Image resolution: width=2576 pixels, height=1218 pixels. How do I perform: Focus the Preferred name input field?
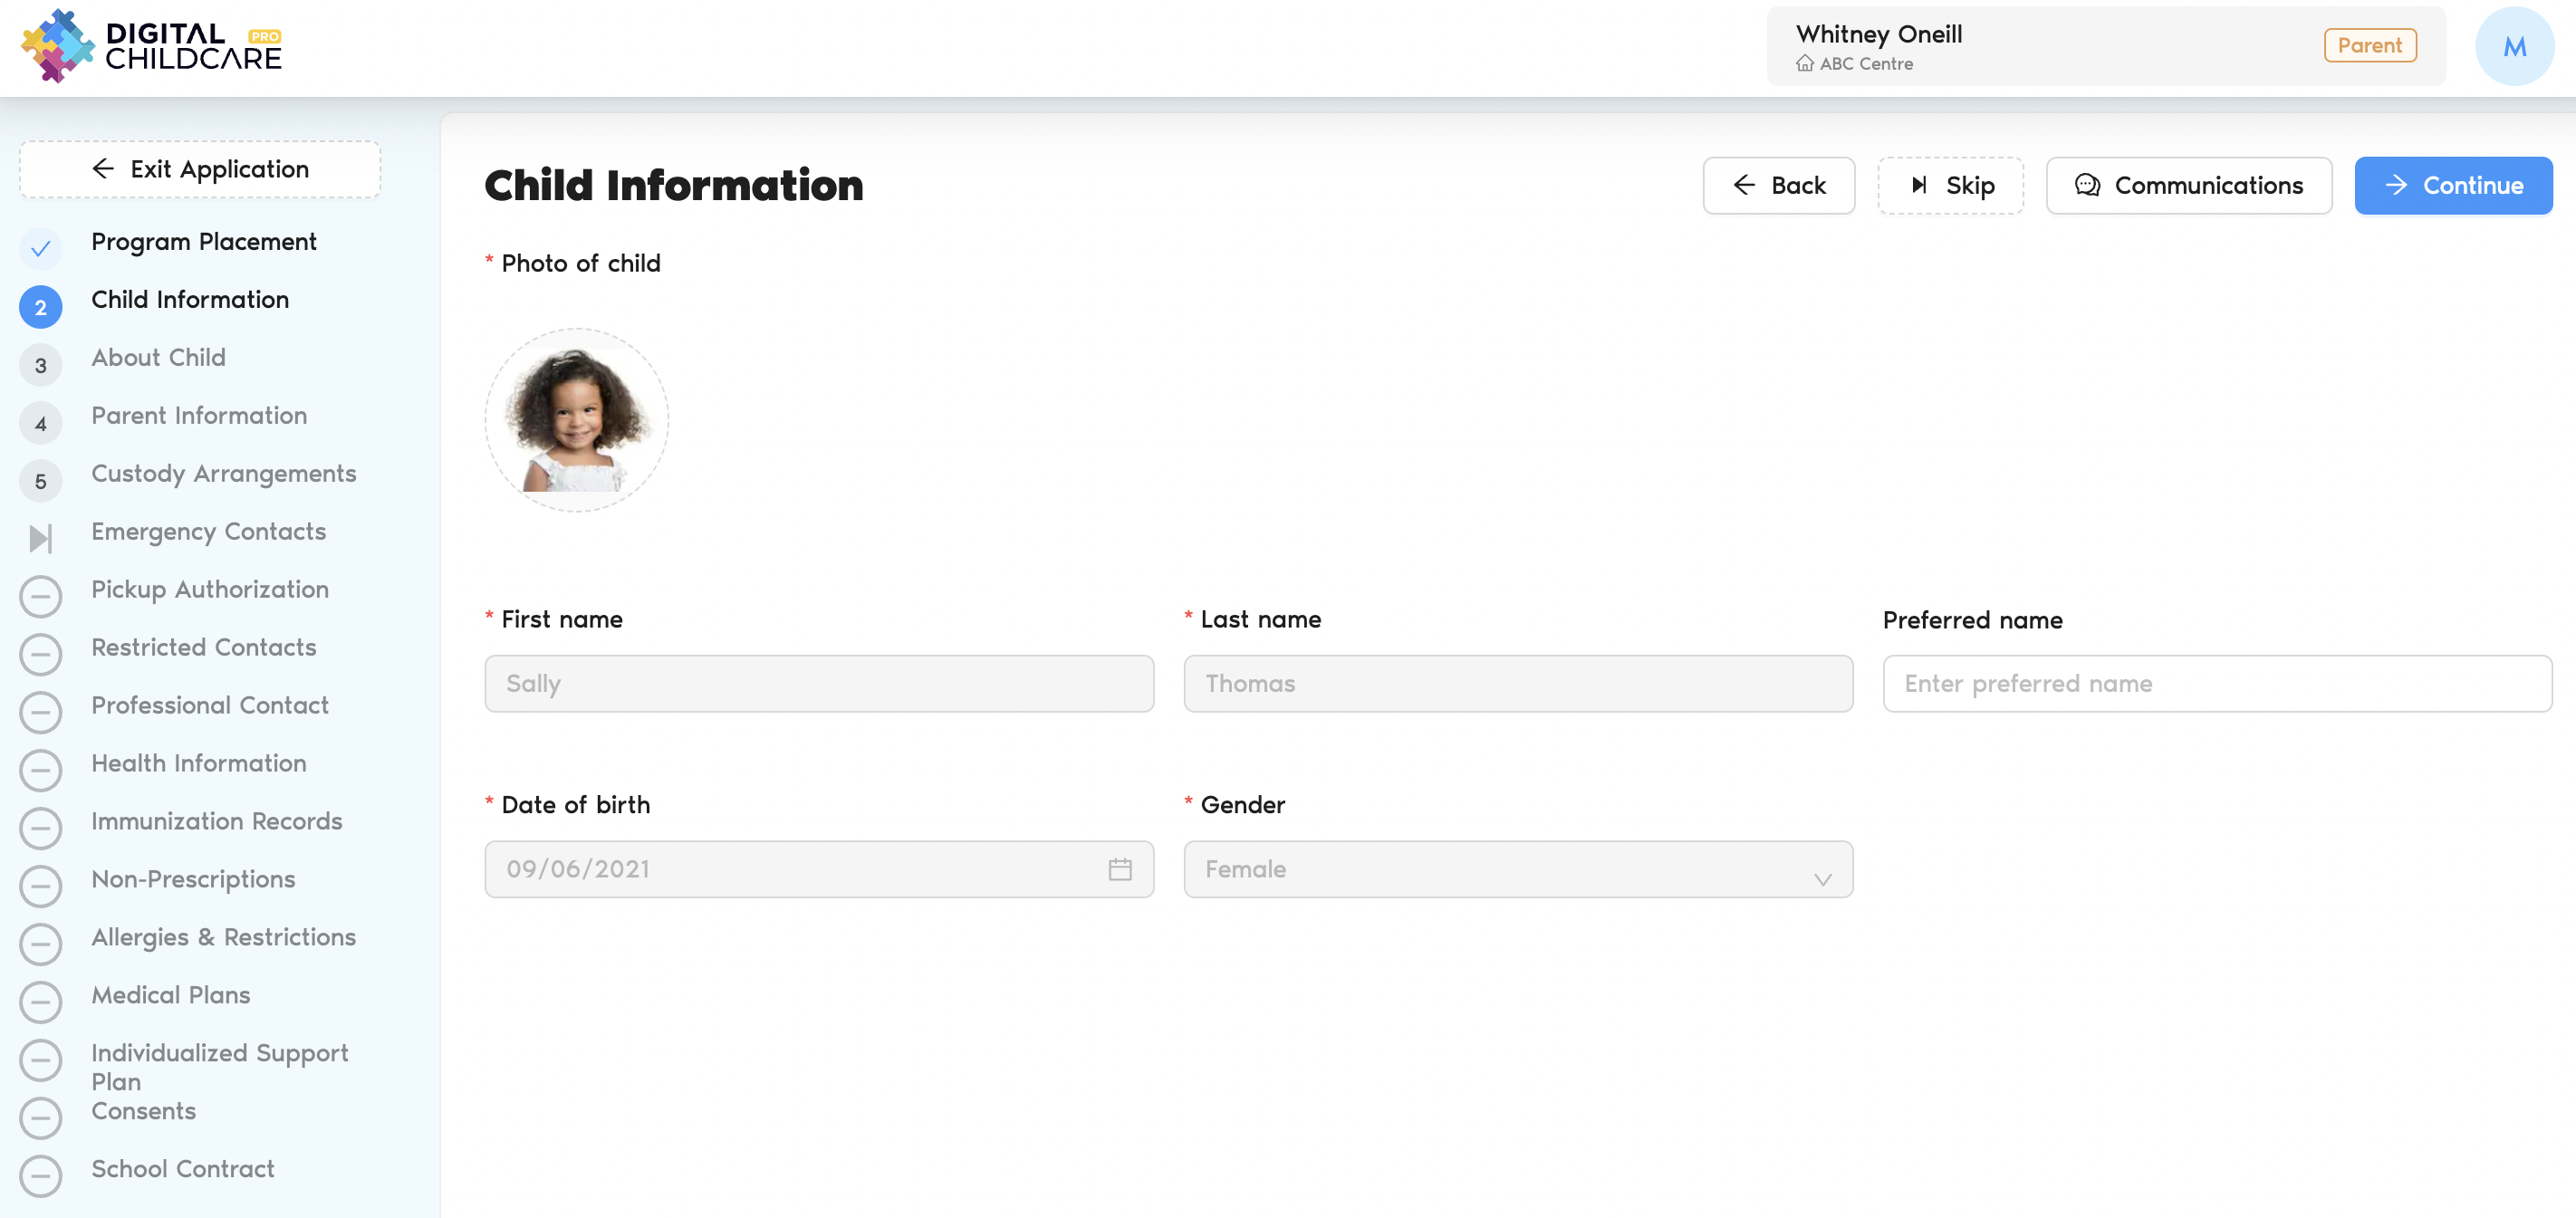click(x=2216, y=684)
